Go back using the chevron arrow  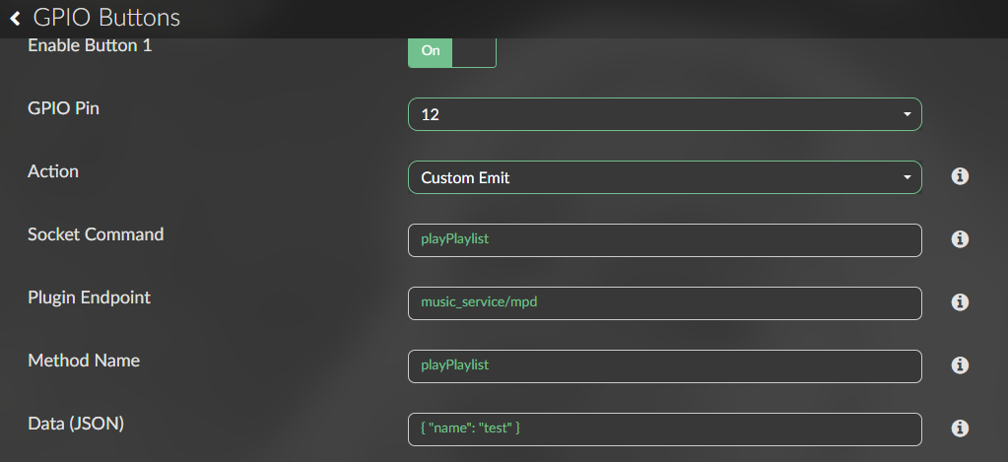(15, 19)
